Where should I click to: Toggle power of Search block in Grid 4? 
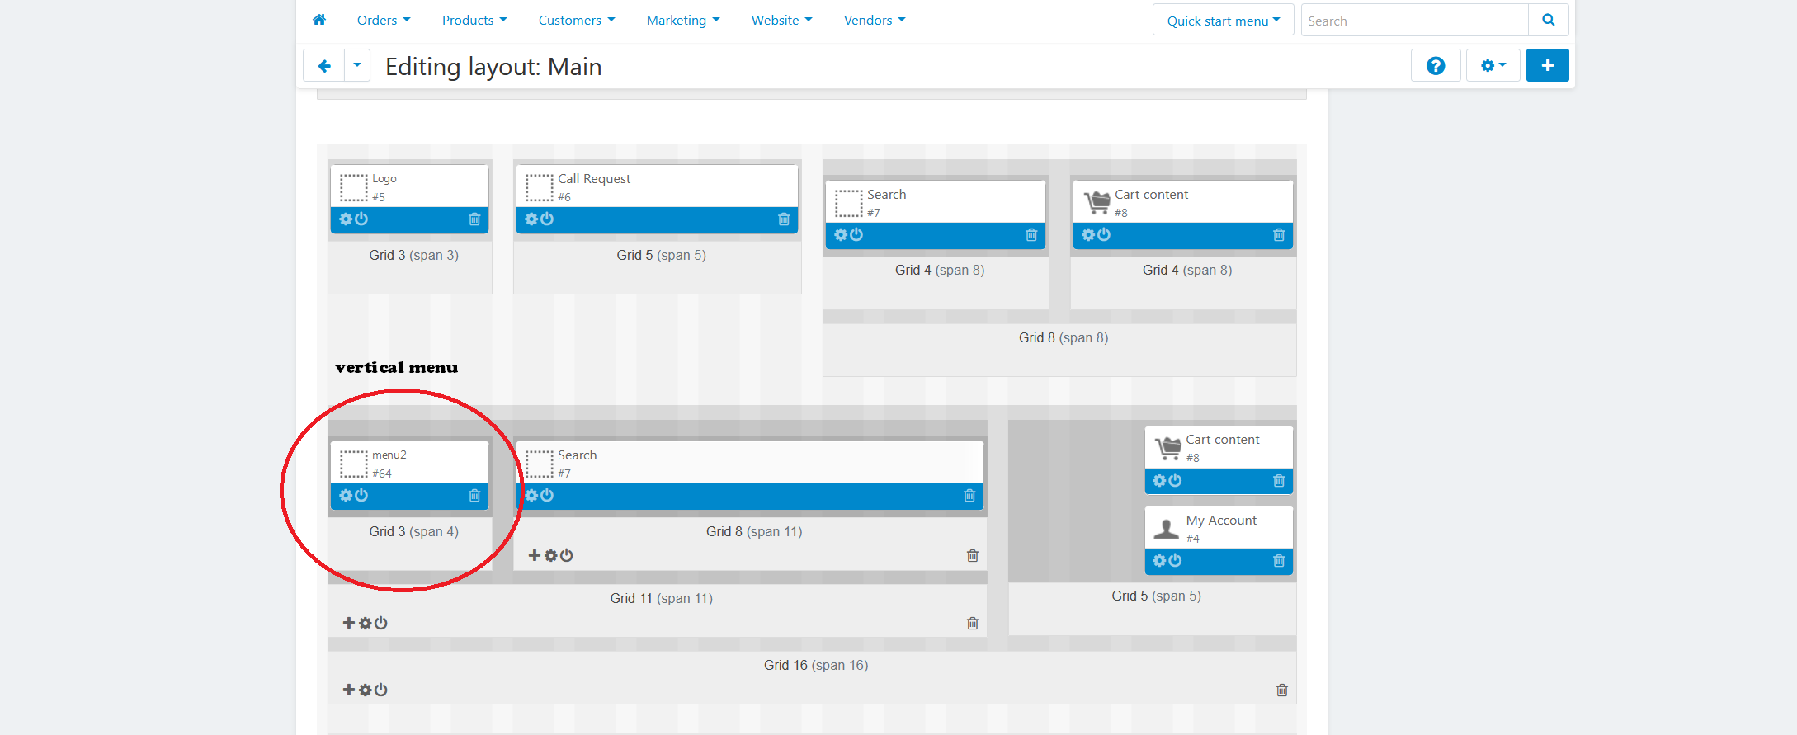[856, 235]
